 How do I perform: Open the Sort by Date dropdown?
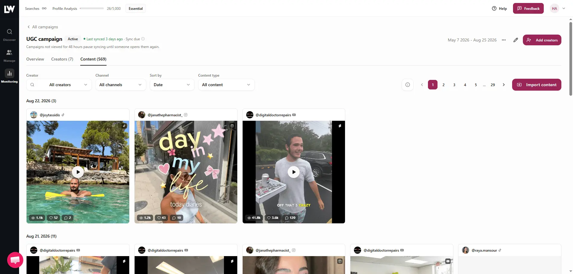[172, 85]
